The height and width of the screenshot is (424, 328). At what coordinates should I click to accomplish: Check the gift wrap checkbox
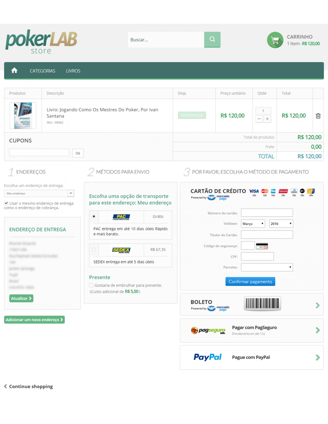(x=91, y=285)
